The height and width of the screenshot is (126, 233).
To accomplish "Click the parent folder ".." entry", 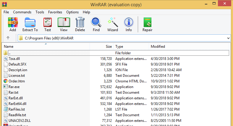I will tap(9, 53).
